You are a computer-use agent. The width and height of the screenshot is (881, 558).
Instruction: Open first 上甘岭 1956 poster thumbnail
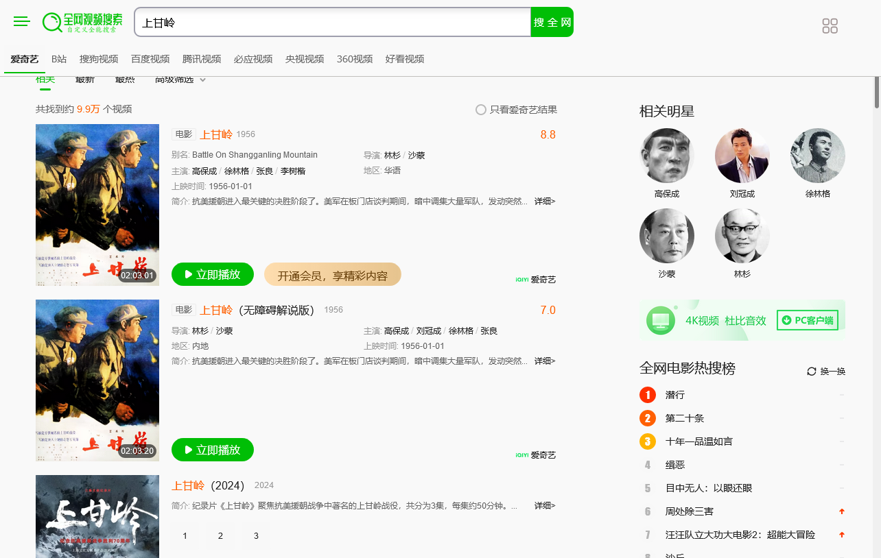tap(97, 204)
